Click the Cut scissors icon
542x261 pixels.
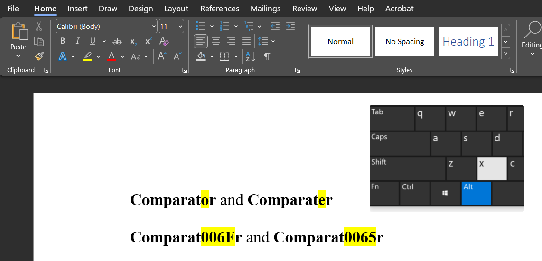click(x=39, y=26)
